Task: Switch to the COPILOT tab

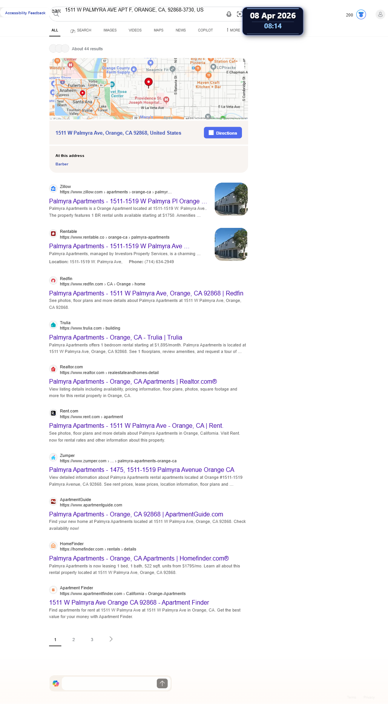Action: (x=206, y=30)
